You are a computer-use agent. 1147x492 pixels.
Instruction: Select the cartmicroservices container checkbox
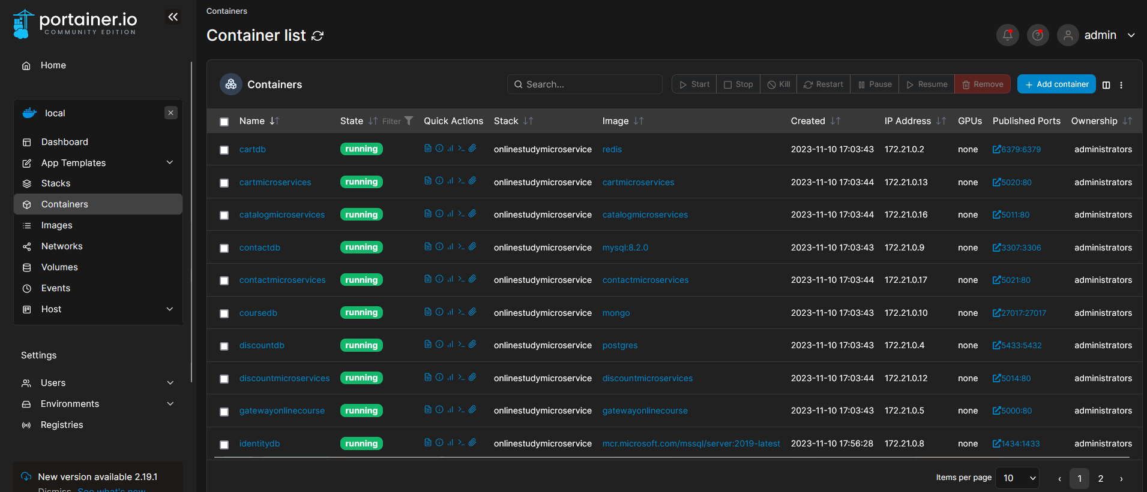pos(224,183)
